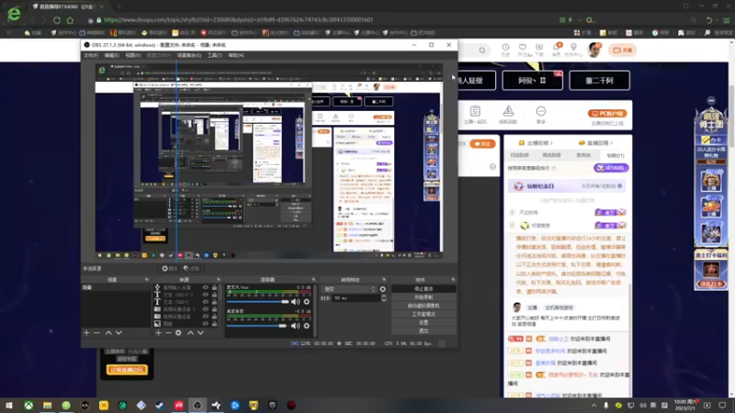The width and height of the screenshot is (735, 413).
Task: Add a new source in Sources panel
Action: coord(158,332)
